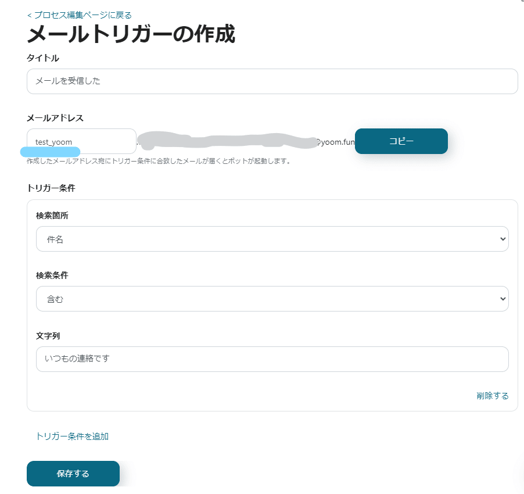The image size is (524, 494).
Task: Click the 検索箇所 label
Action: pyautogui.click(x=52, y=216)
